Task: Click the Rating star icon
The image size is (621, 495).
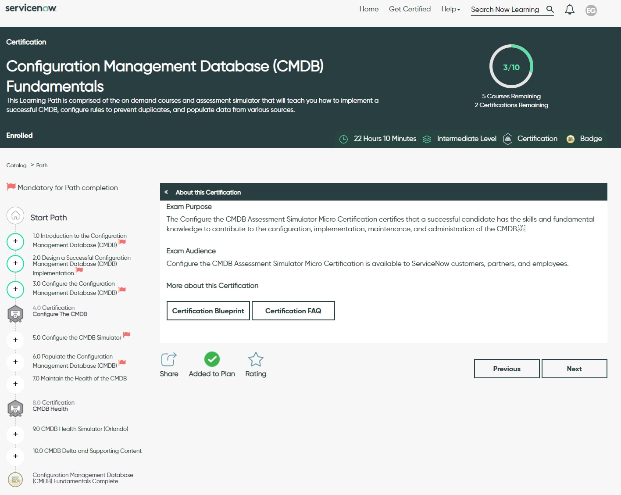Action: pos(256,359)
